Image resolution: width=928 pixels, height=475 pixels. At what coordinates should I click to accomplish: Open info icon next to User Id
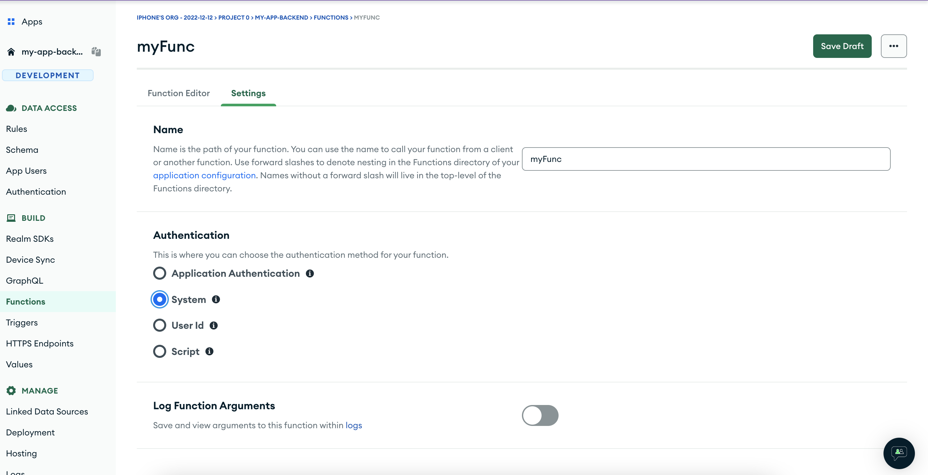point(214,325)
